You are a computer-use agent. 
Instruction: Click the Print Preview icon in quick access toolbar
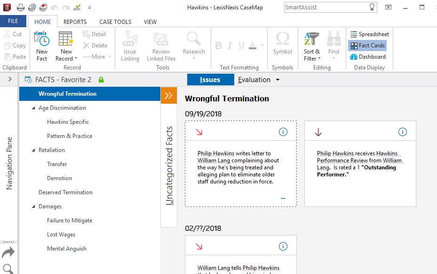[x=32, y=8]
